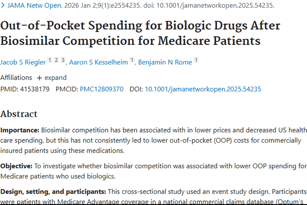Click the article title heading
The height and width of the screenshot is (205, 307).
point(141,33)
